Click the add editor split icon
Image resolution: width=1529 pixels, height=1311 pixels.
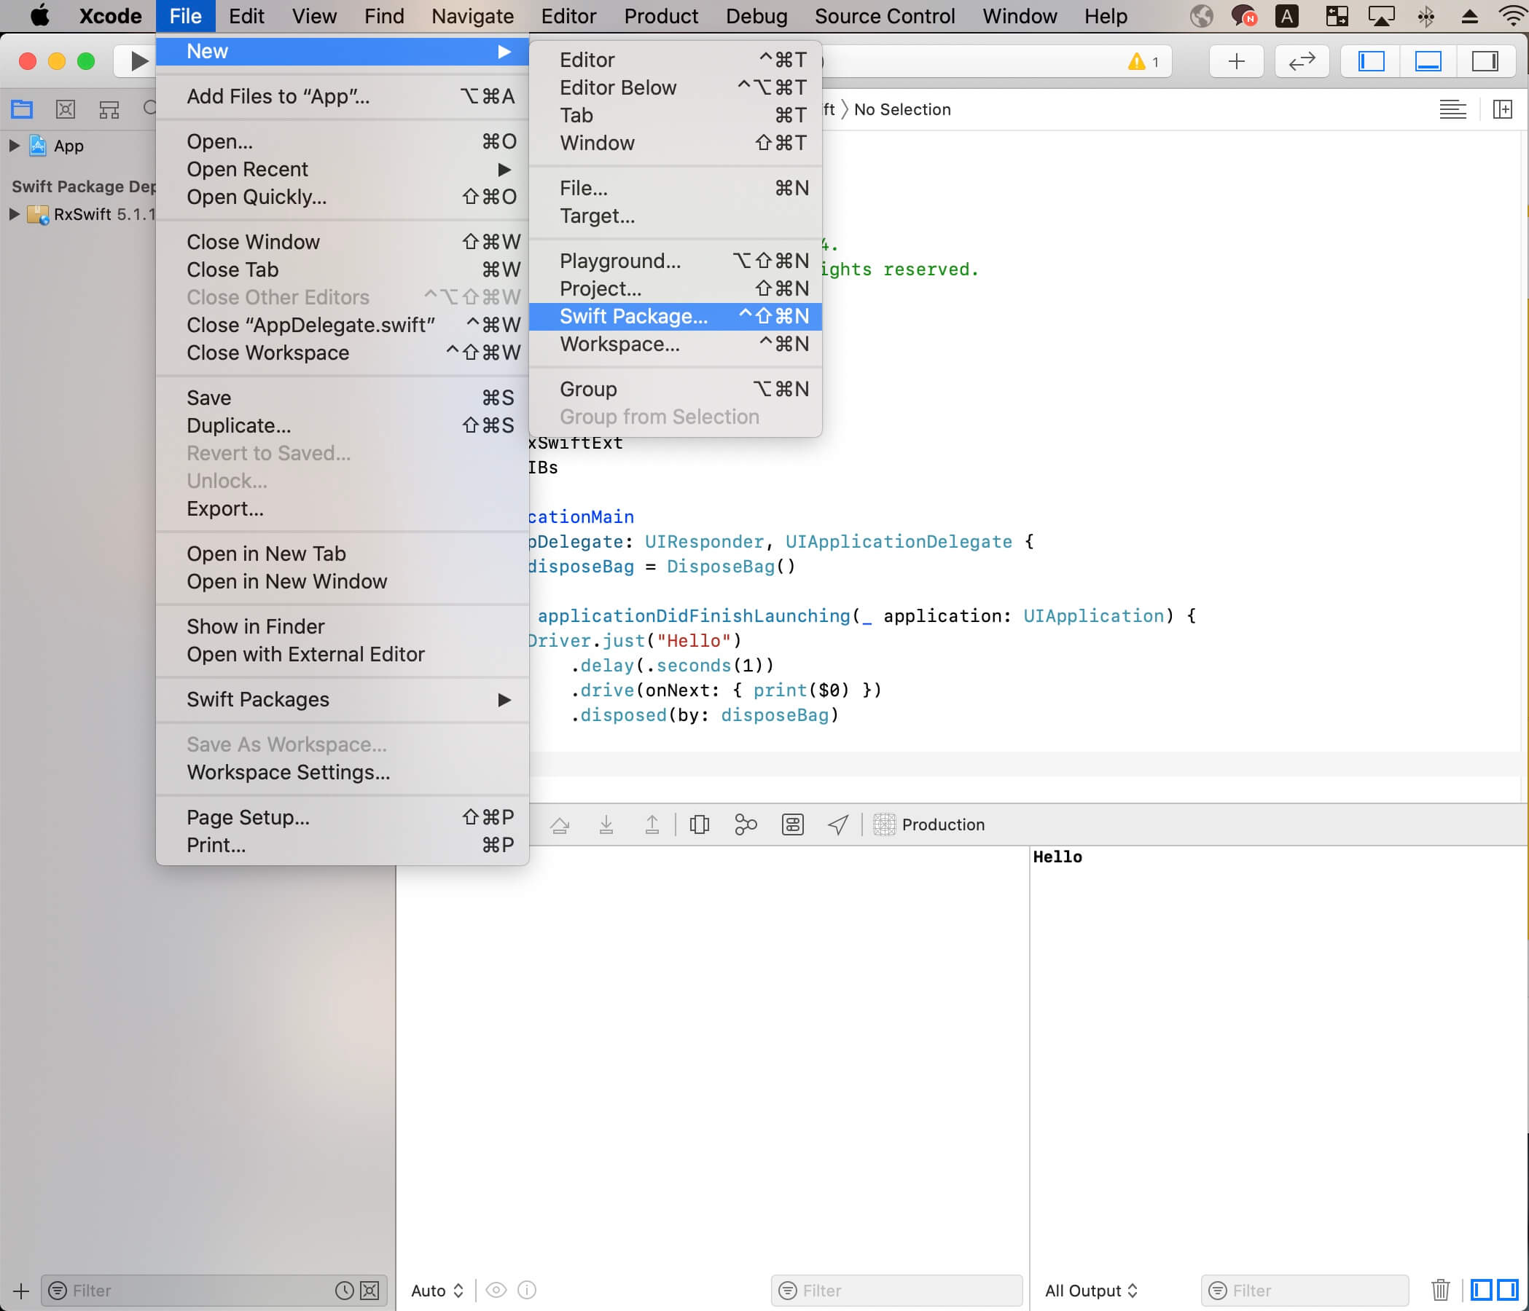(1503, 109)
